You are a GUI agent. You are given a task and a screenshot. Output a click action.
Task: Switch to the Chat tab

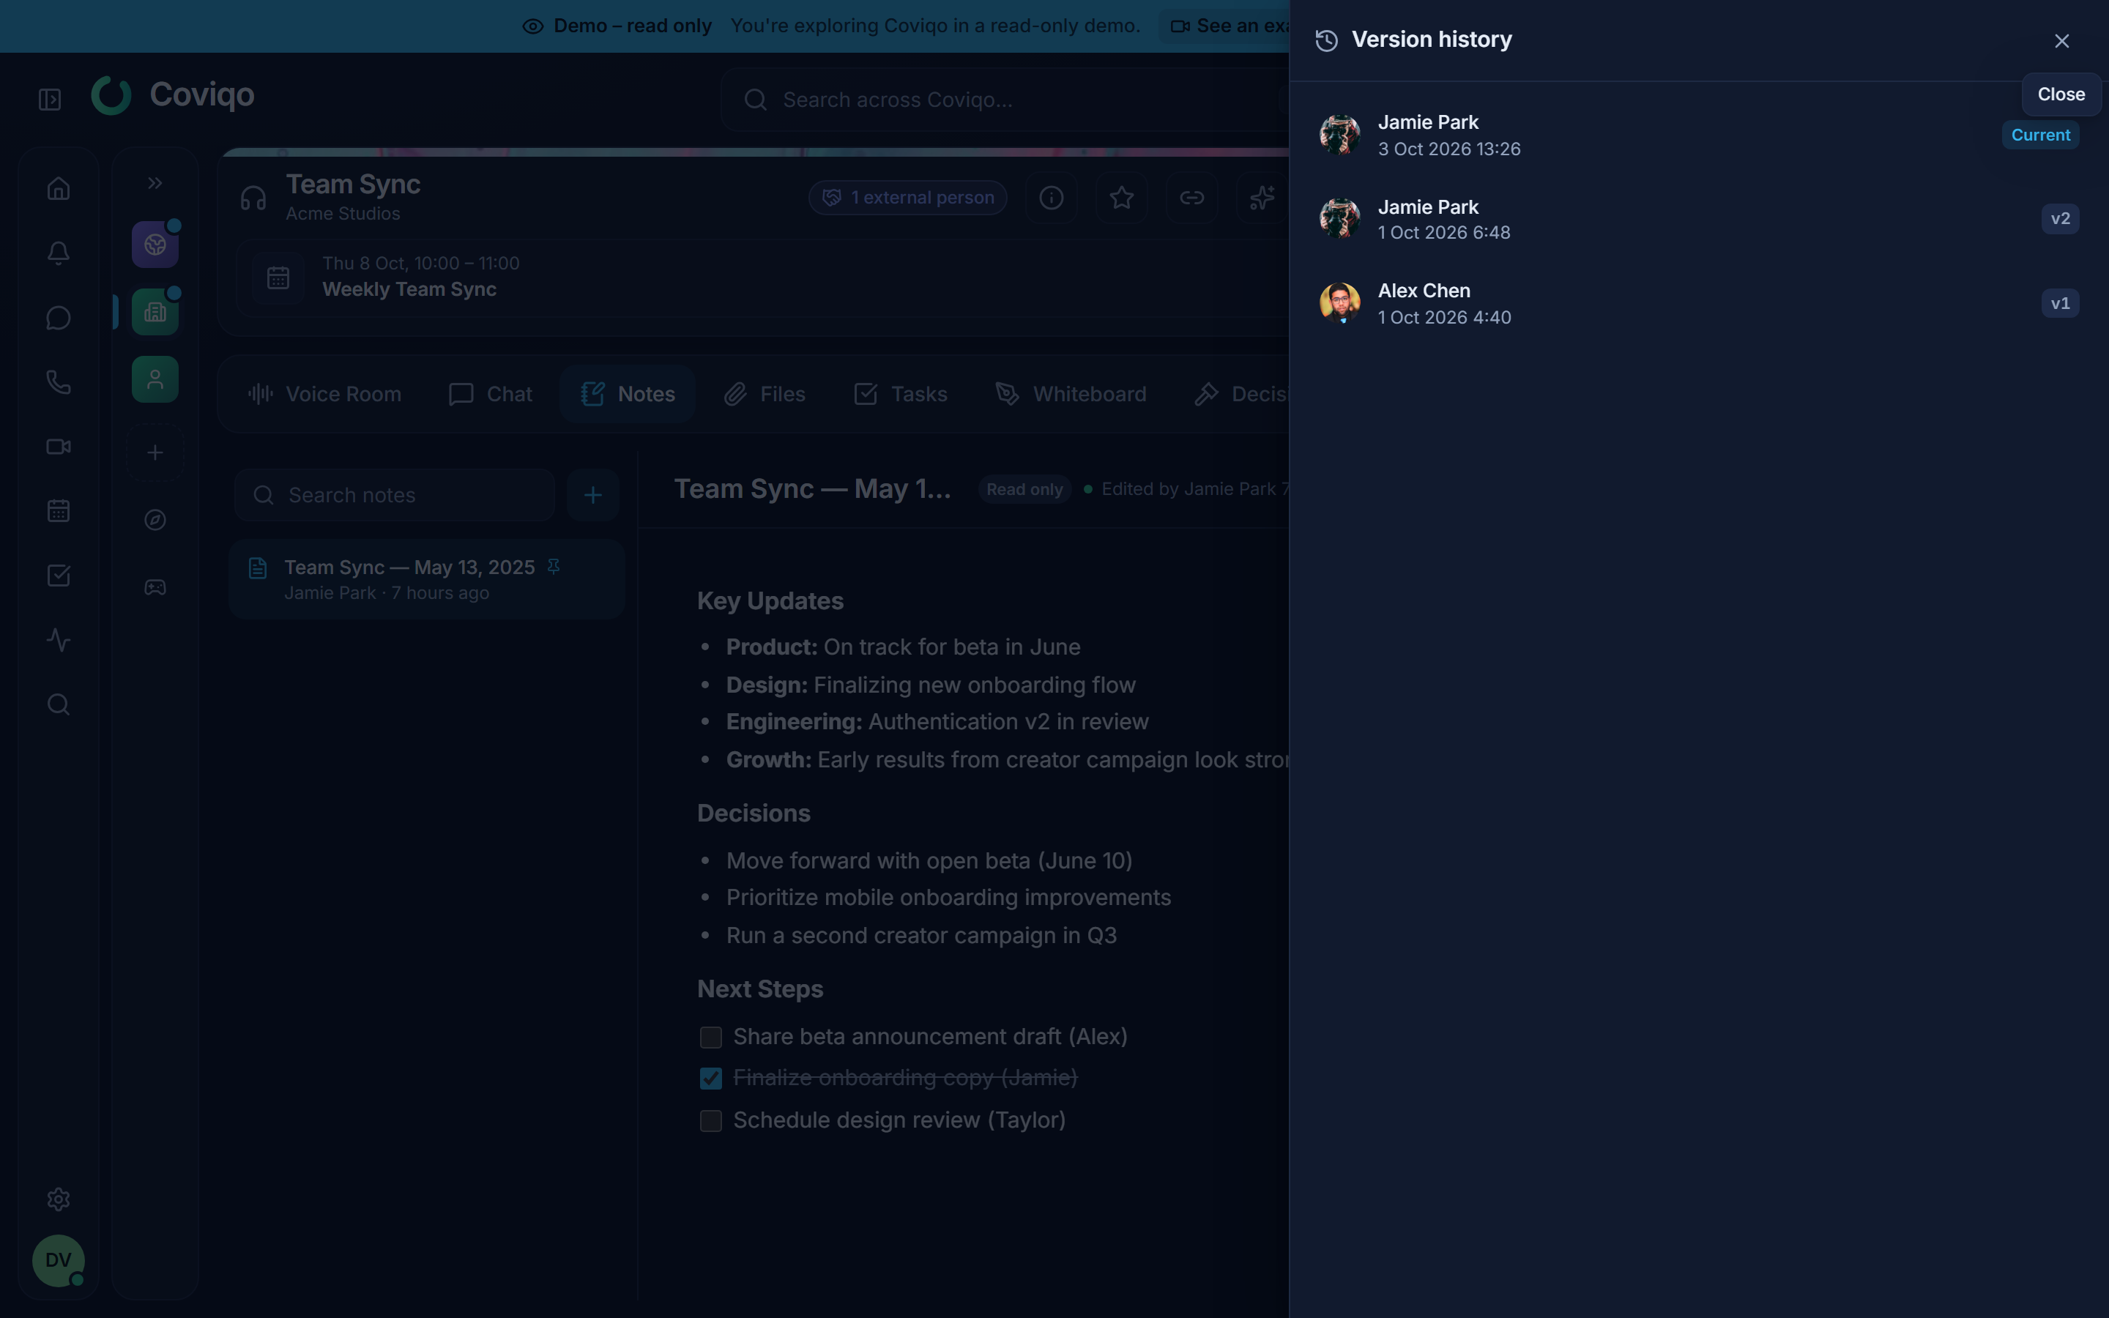[x=491, y=394]
